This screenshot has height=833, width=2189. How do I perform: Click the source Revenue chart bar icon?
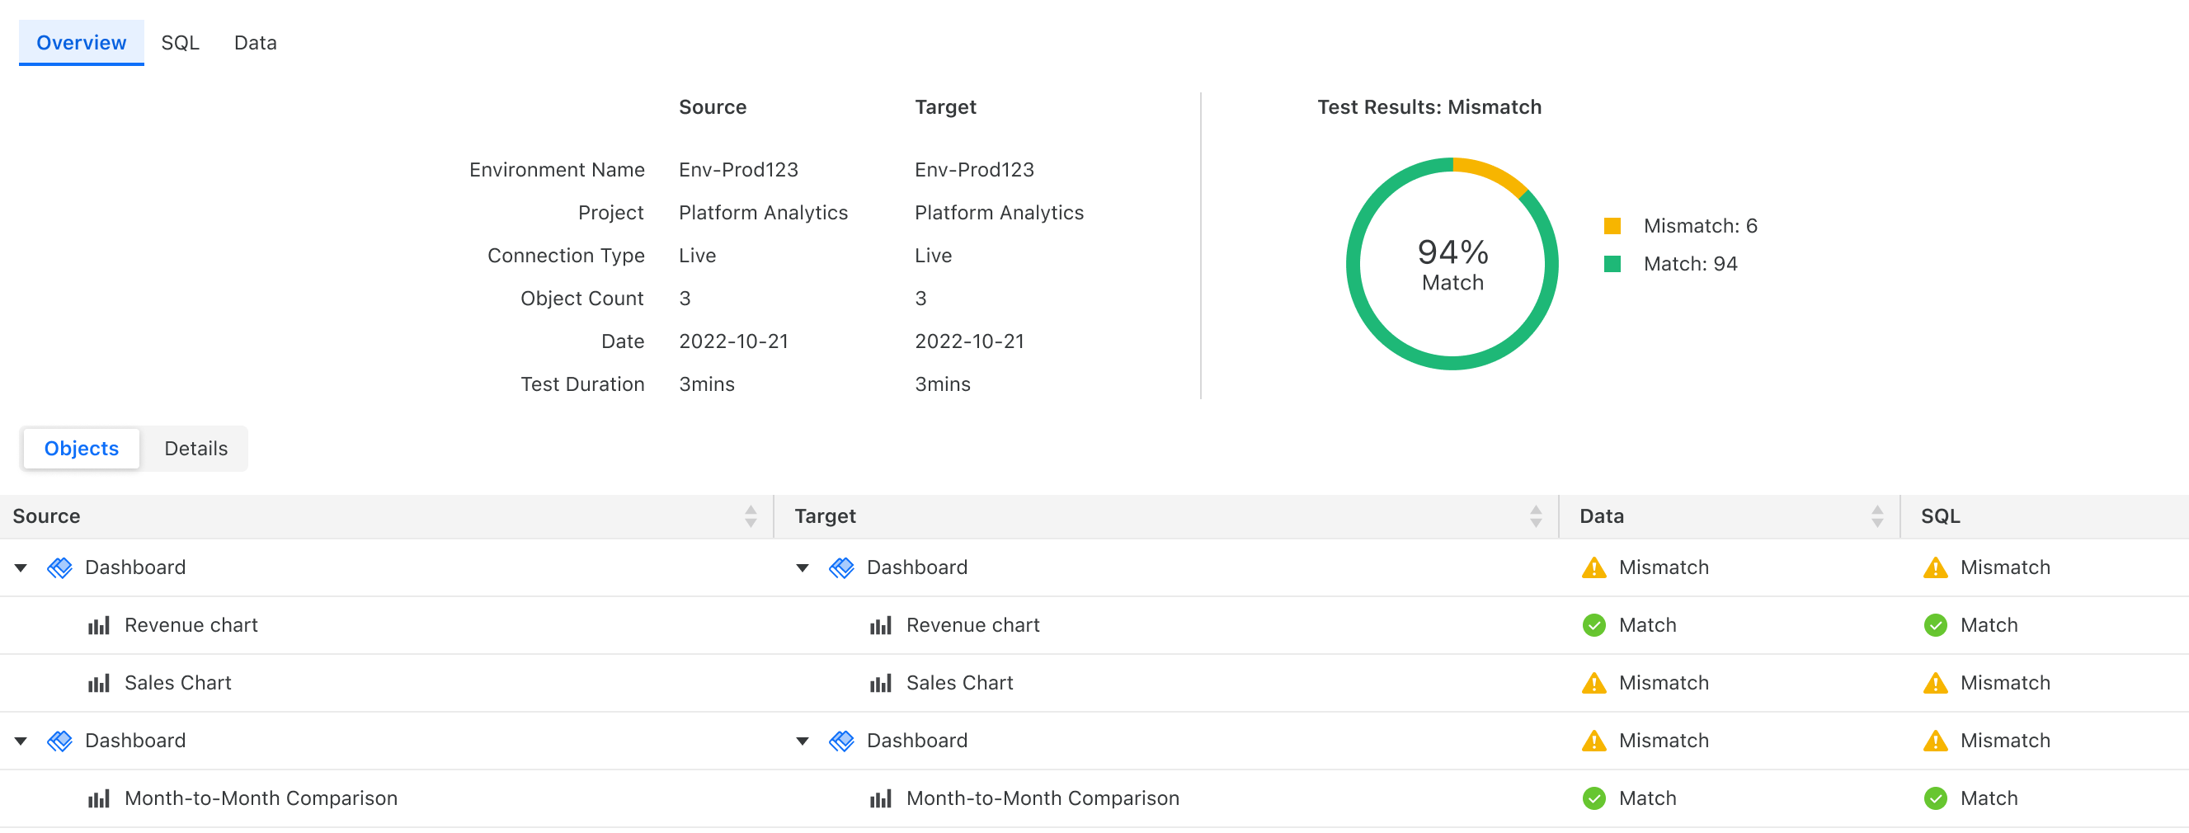tap(99, 626)
